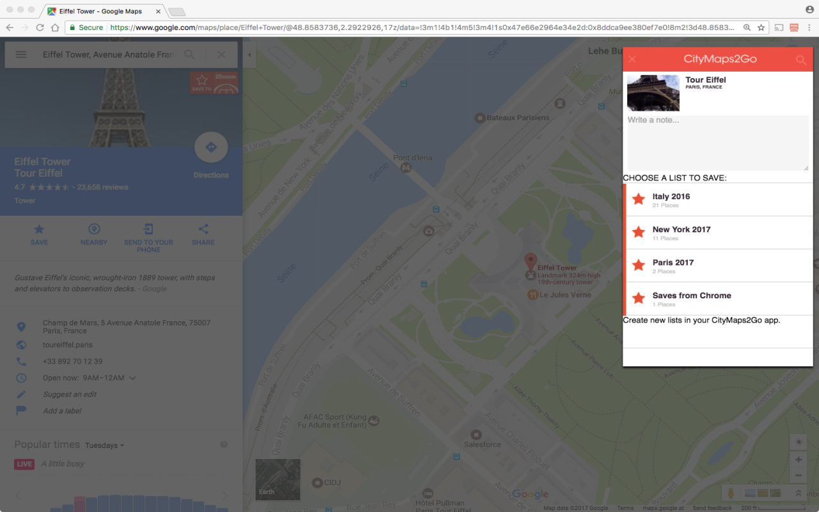Expand the opening hours dropdown
819x512 pixels.
pyautogui.click(x=132, y=378)
